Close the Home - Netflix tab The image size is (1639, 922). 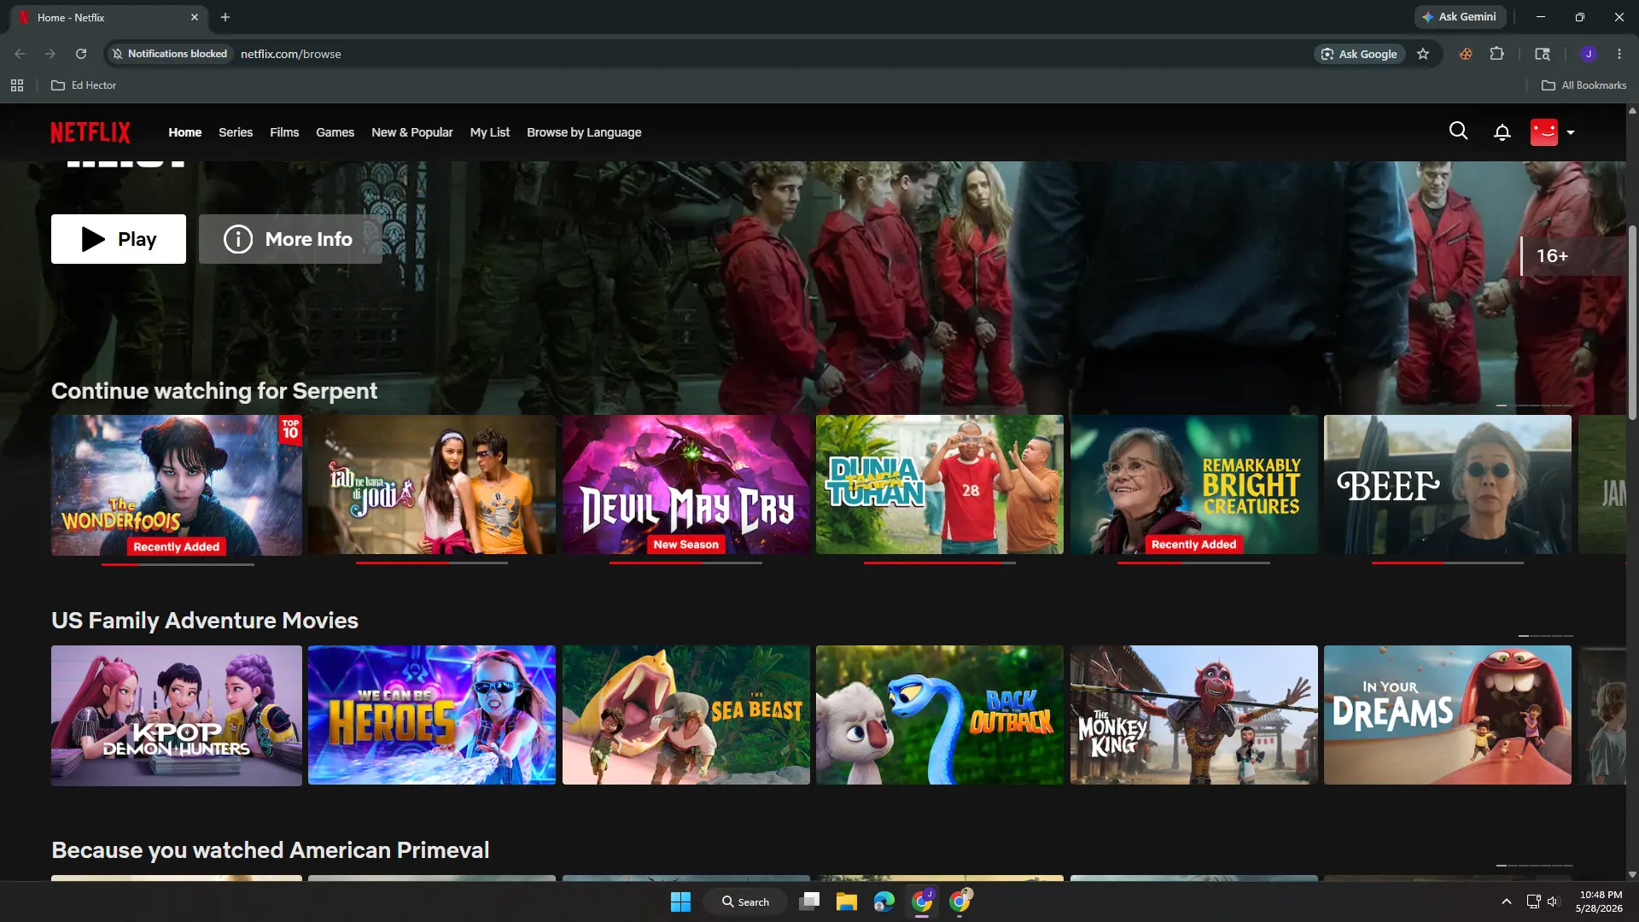[195, 17]
